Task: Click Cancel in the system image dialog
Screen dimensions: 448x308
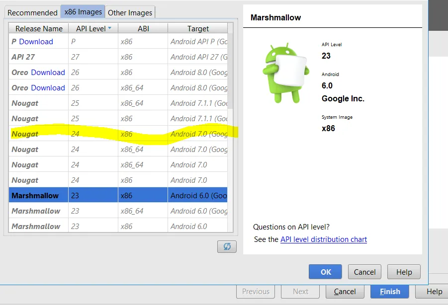Action: click(x=364, y=272)
